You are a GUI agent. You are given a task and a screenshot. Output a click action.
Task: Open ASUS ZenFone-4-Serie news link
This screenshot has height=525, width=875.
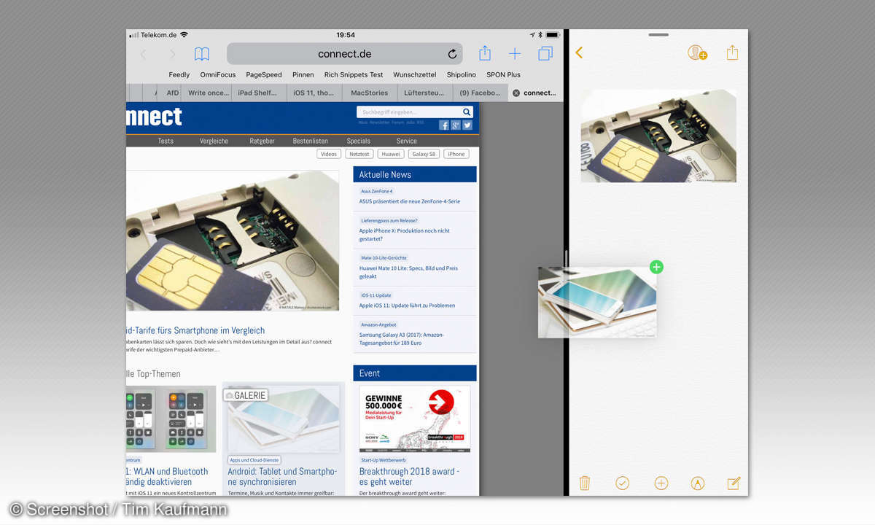pos(409,201)
